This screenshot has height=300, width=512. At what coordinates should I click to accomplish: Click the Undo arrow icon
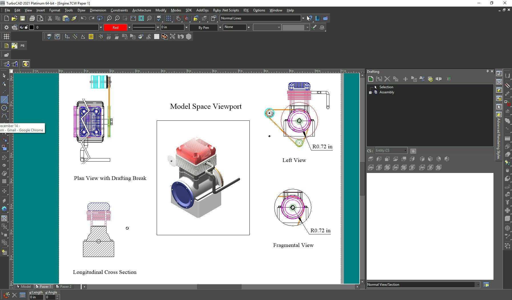(x=83, y=18)
